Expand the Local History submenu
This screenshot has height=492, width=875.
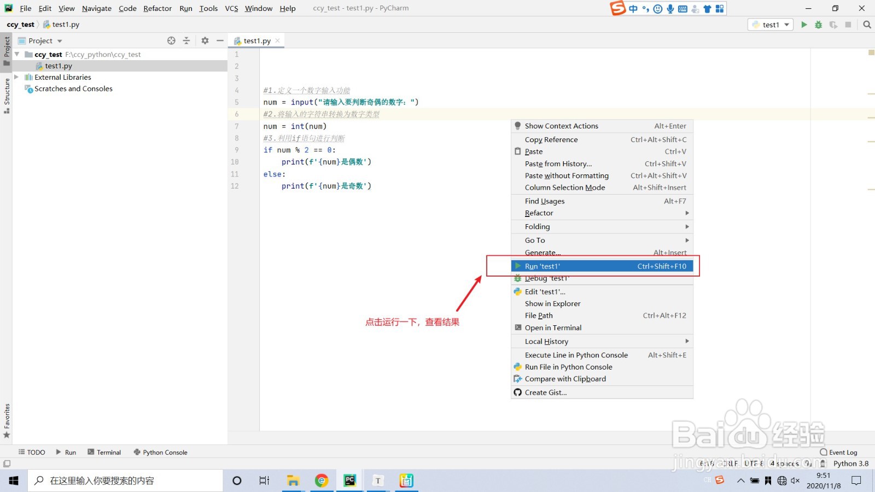click(602, 341)
